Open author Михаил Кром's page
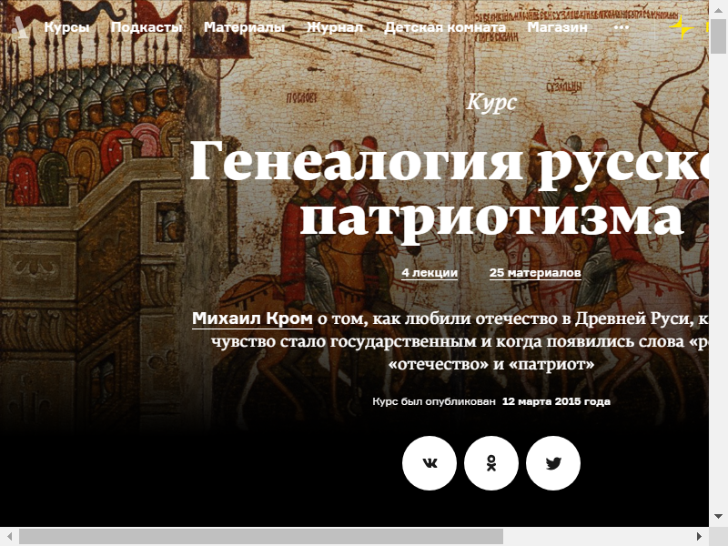Screen dimensions: 728x546 click(x=252, y=319)
